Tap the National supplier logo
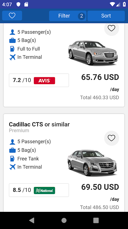The width and height of the screenshot is (128, 229). pyautogui.click(x=44, y=190)
